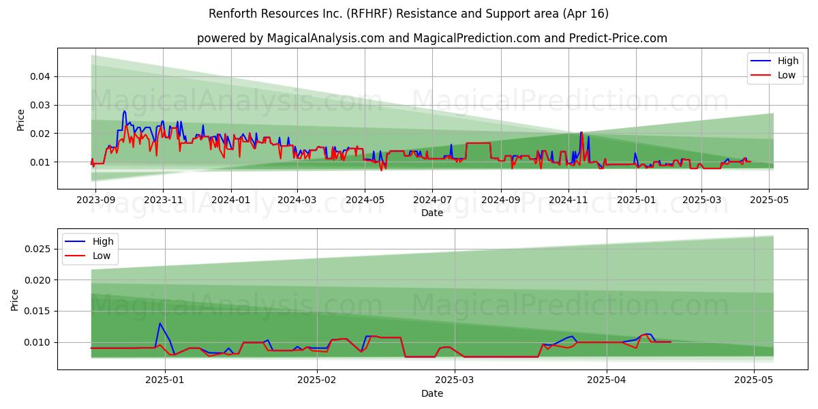818x409 pixels.
Task: Click the '2024-05' x-axis label in the top chart
Action: point(365,200)
